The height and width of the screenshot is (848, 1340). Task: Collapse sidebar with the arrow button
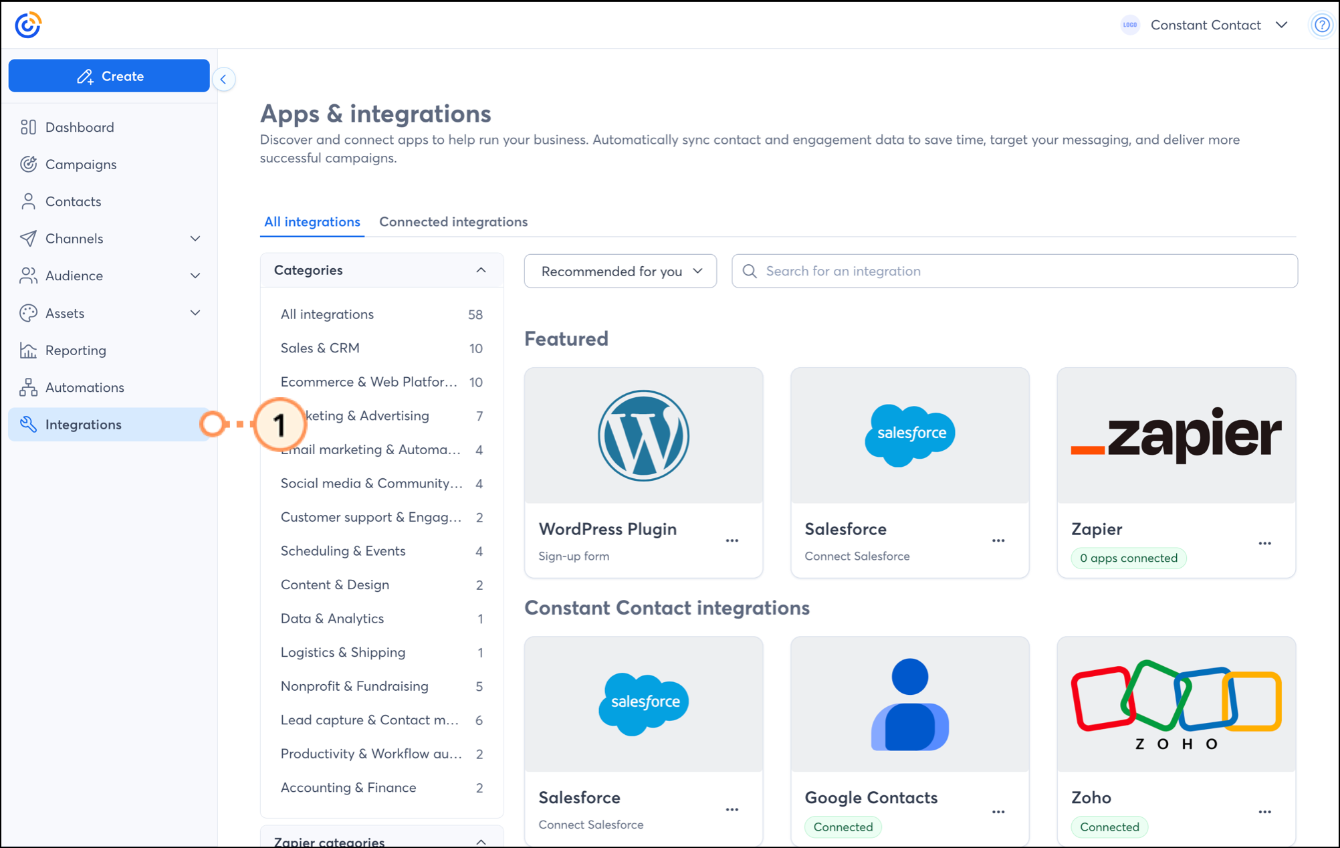(x=223, y=80)
